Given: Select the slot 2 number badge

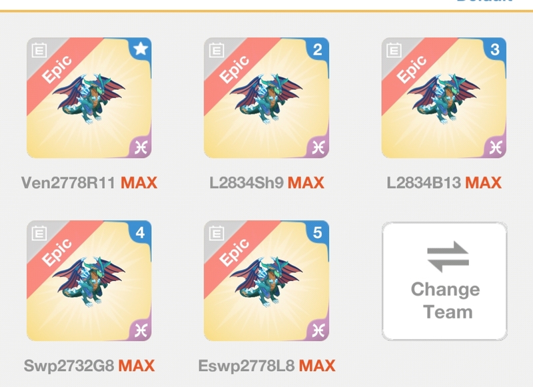Looking at the screenshot, I should click(x=318, y=49).
